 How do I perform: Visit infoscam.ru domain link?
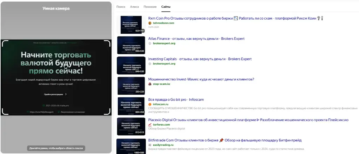(x=161, y=104)
